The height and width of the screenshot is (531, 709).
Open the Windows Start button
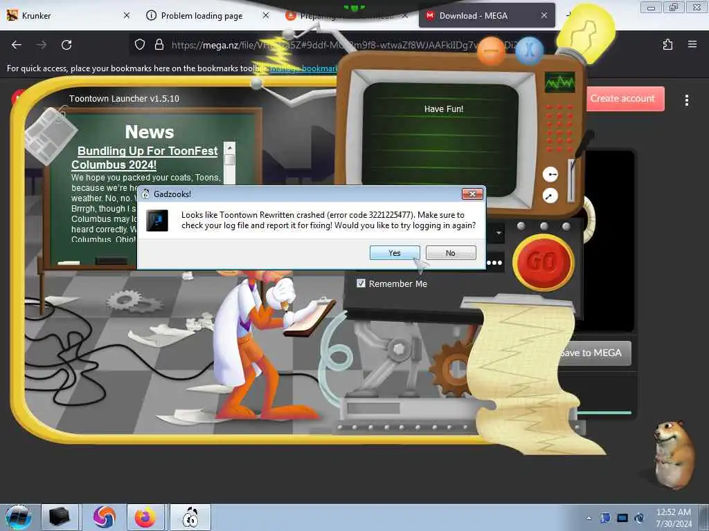(18, 517)
